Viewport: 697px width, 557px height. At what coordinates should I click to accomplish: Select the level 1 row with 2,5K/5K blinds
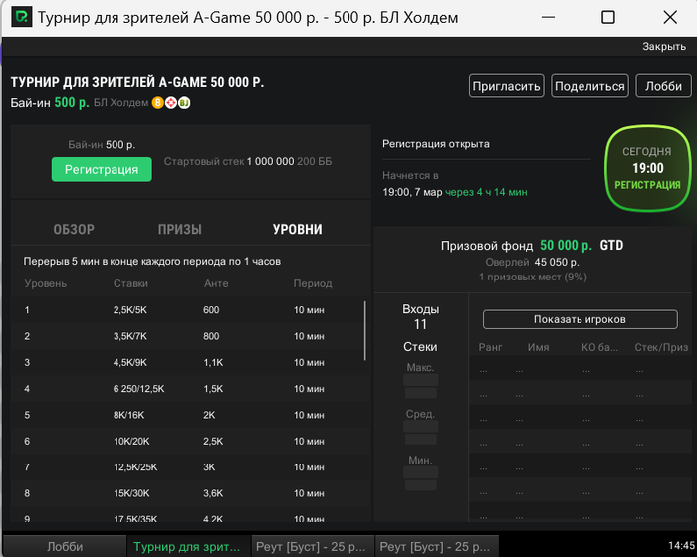coord(190,310)
